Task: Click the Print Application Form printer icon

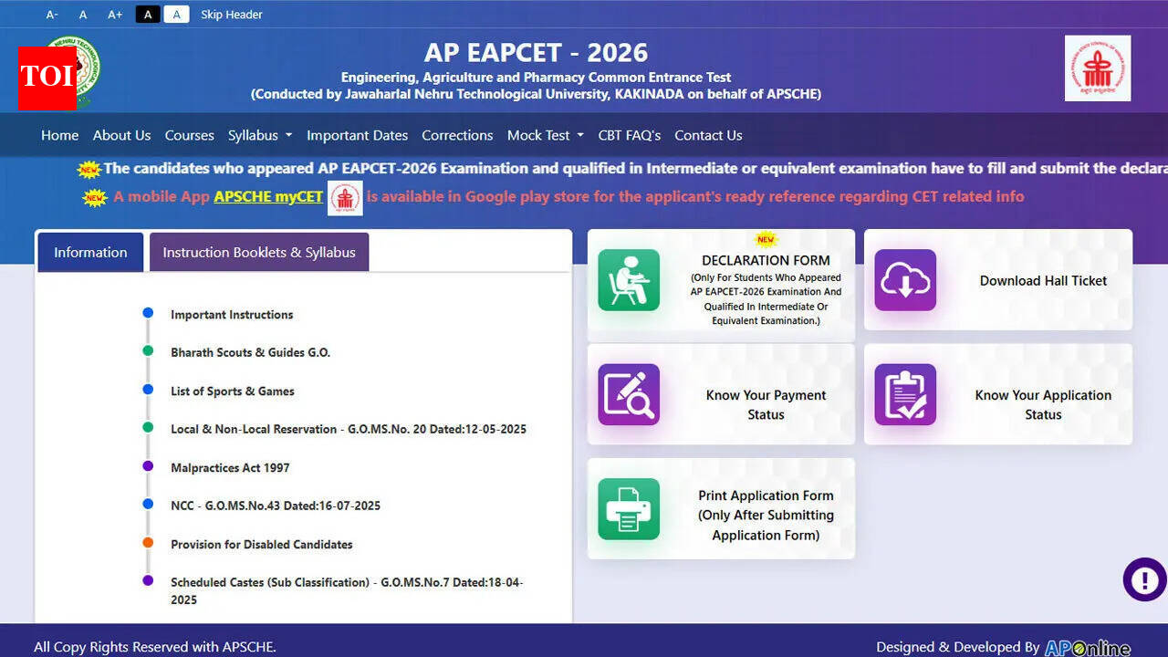Action: [629, 508]
